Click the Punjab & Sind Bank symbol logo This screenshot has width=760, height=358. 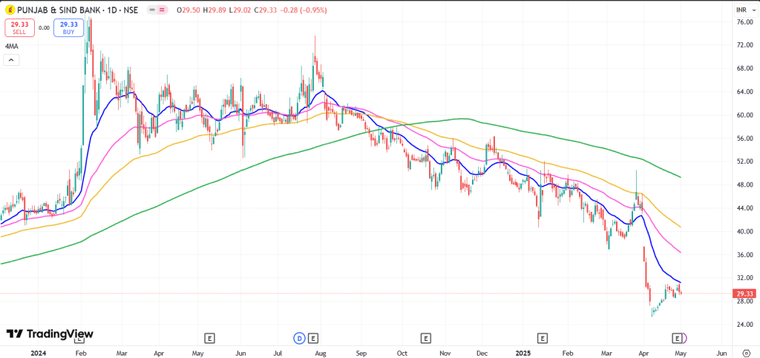9,10
